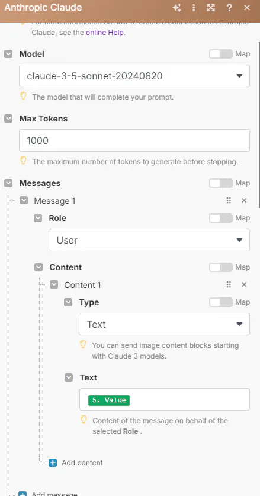
Task: Click the AI sparkle icon in header
Action: tap(177, 8)
